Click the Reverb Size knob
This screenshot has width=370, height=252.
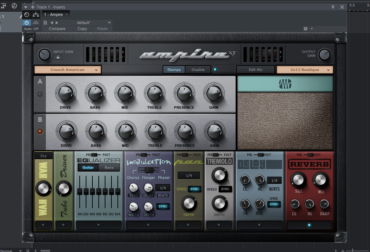(x=298, y=180)
